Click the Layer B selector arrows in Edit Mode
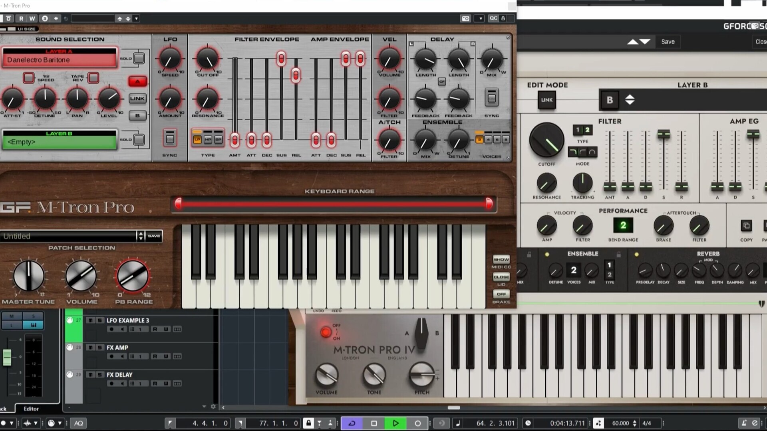This screenshot has width=767, height=431. tap(630, 100)
